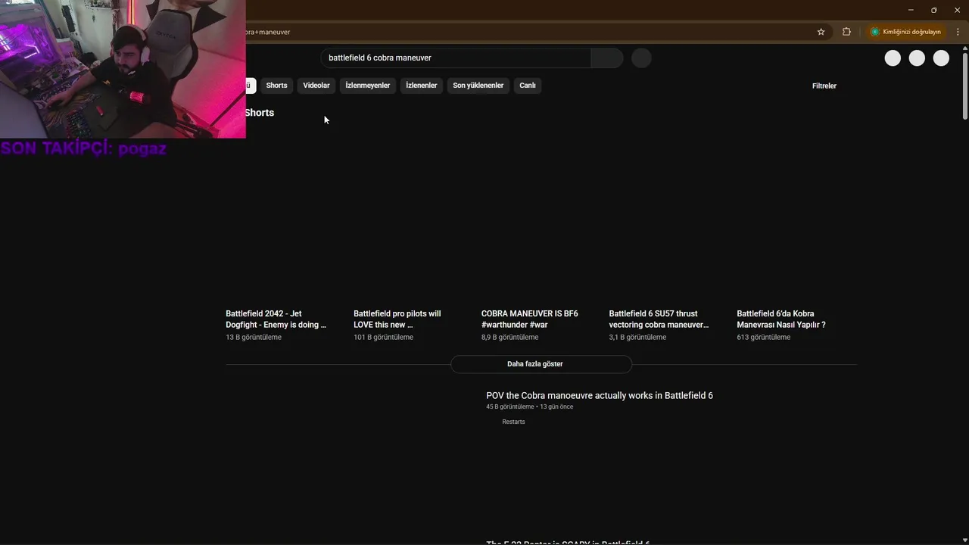
Task: Click the green profile avatar icon in the toolbar
Action: [x=875, y=32]
